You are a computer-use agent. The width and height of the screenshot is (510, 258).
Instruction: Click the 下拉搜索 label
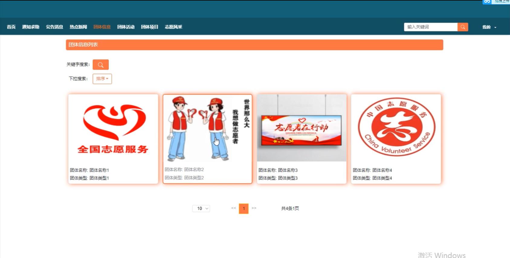[78, 79]
